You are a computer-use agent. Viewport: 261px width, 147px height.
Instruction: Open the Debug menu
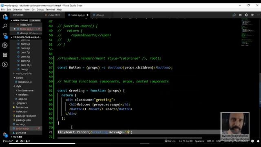point(40,10)
